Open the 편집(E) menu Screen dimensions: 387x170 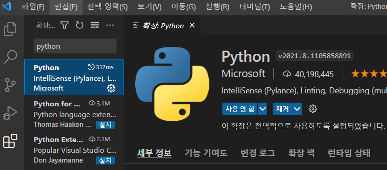[x=66, y=7]
